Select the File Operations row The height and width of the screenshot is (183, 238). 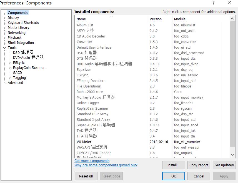click(x=152, y=86)
